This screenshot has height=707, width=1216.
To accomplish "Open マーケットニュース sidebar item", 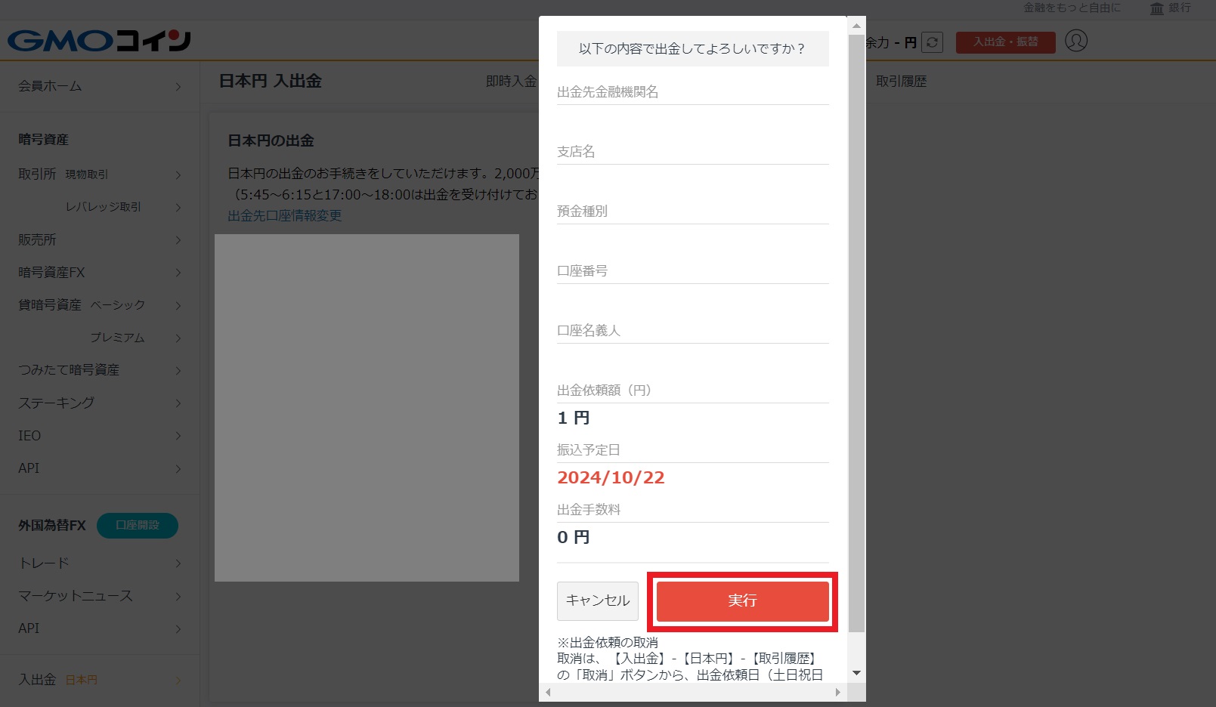I will (100, 596).
